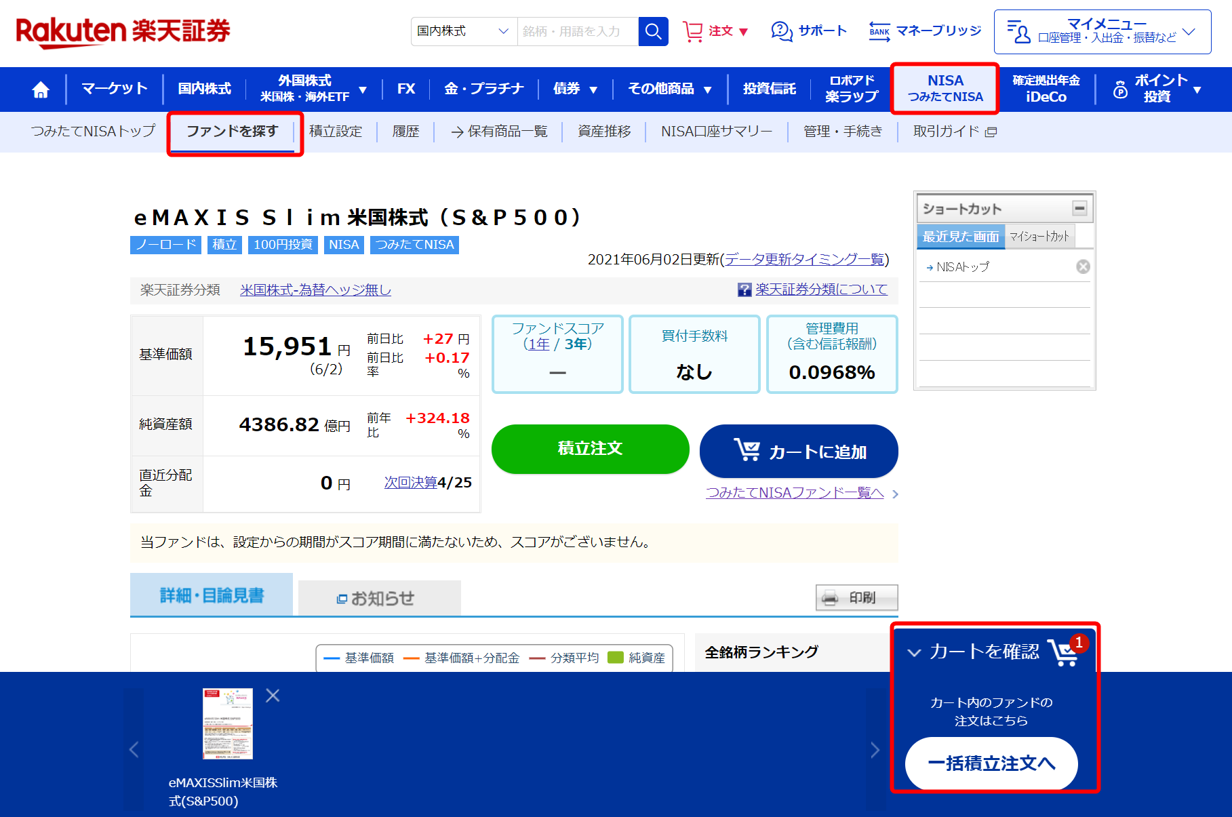Focus the 銘柄・用語を入力 search field
The image size is (1232, 817).
click(x=578, y=31)
